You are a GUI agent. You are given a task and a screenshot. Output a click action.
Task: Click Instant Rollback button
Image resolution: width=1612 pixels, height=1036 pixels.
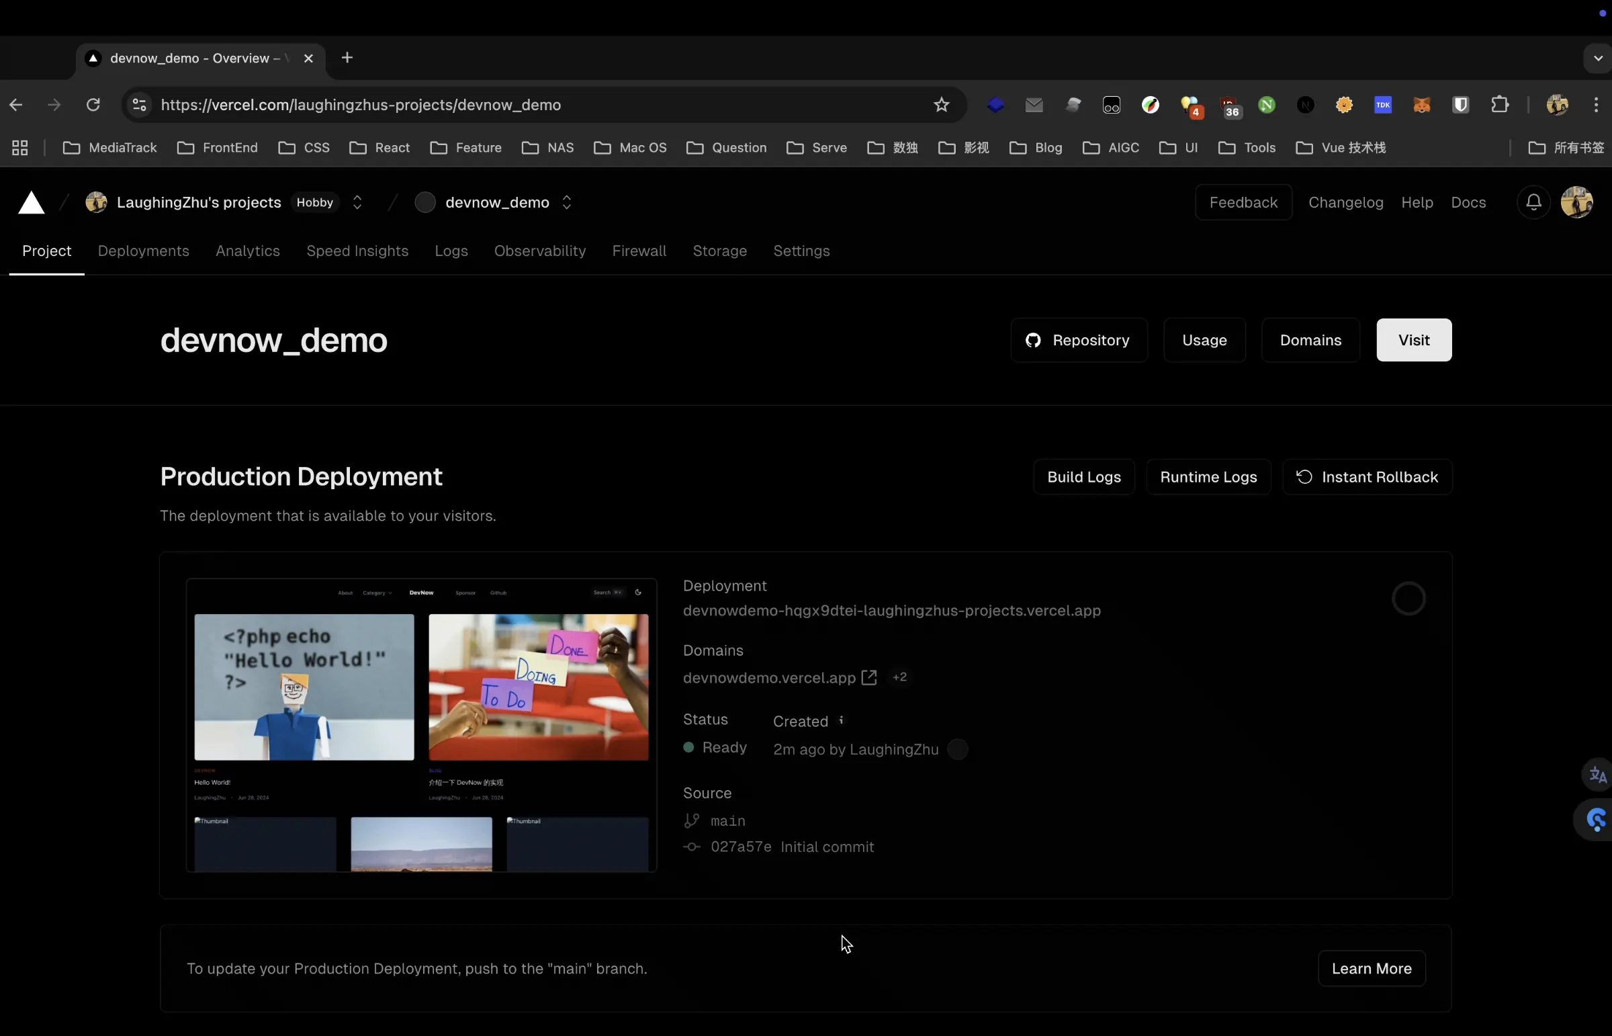coord(1368,477)
